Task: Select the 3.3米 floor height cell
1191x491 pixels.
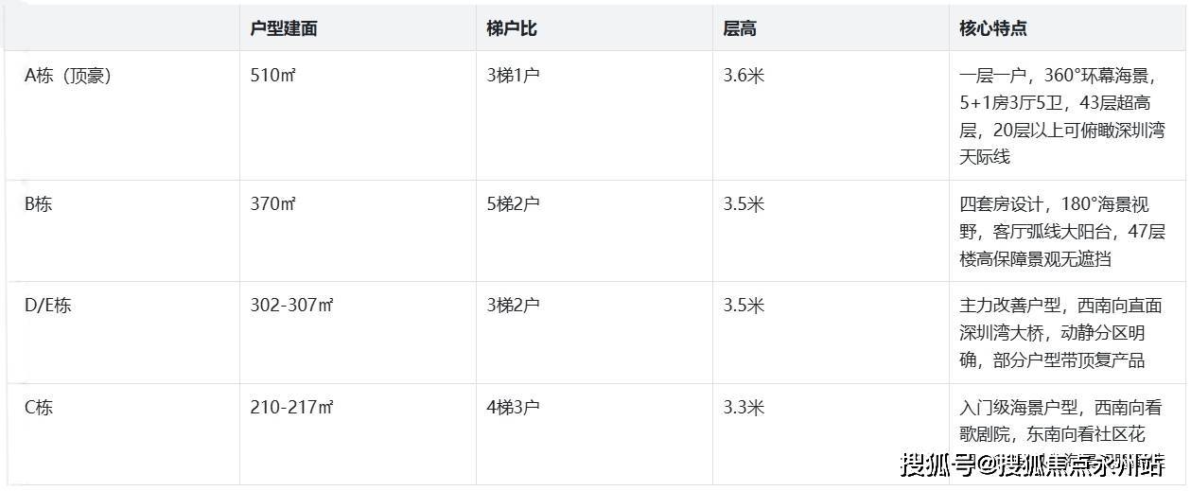Action: click(744, 408)
